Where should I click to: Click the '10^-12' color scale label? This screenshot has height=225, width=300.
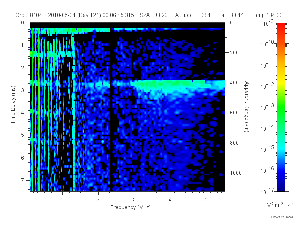(x=267, y=86)
